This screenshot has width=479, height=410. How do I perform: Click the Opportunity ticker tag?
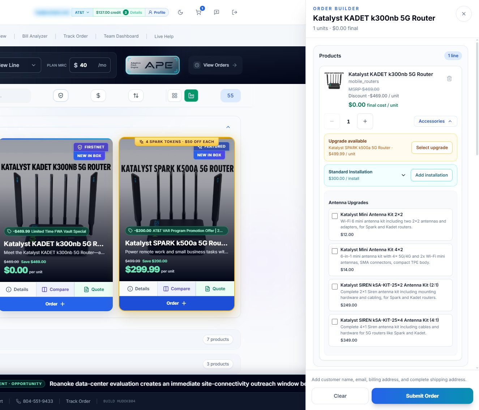[22, 384]
